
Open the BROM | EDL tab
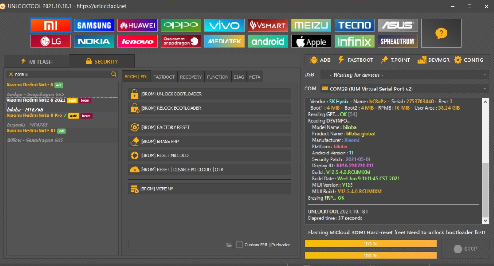pyautogui.click(x=136, y=77)
